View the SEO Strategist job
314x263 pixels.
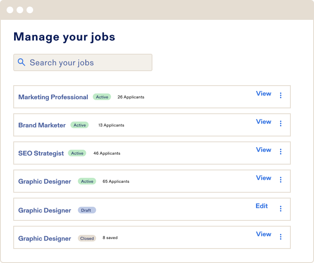263,150
